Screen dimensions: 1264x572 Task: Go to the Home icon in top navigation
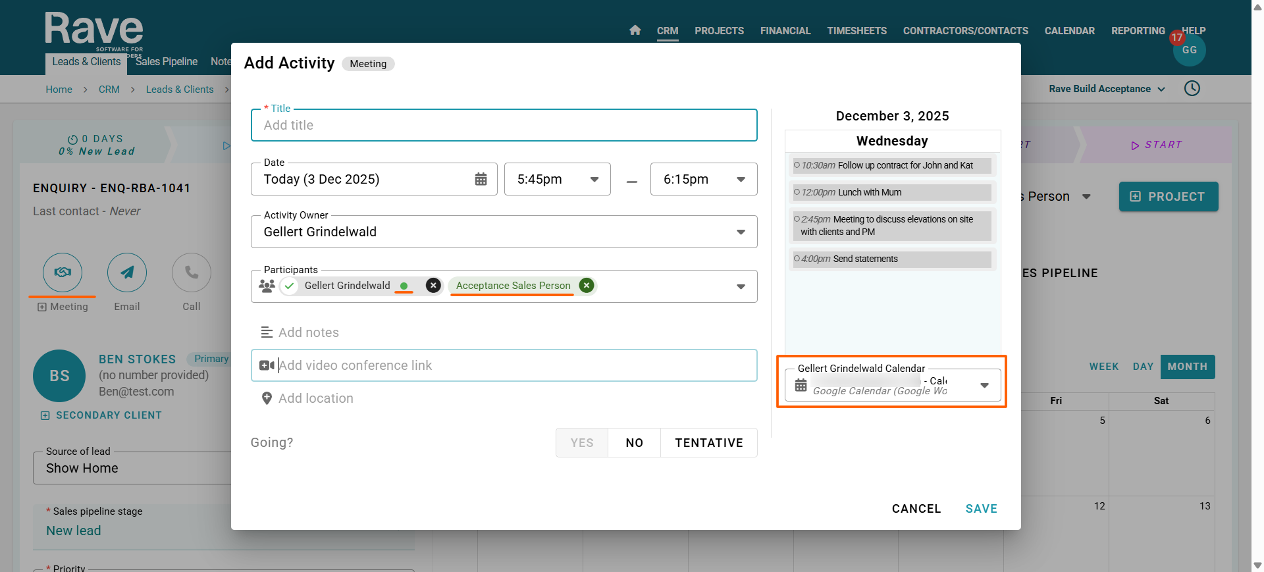tap(635, 30)
